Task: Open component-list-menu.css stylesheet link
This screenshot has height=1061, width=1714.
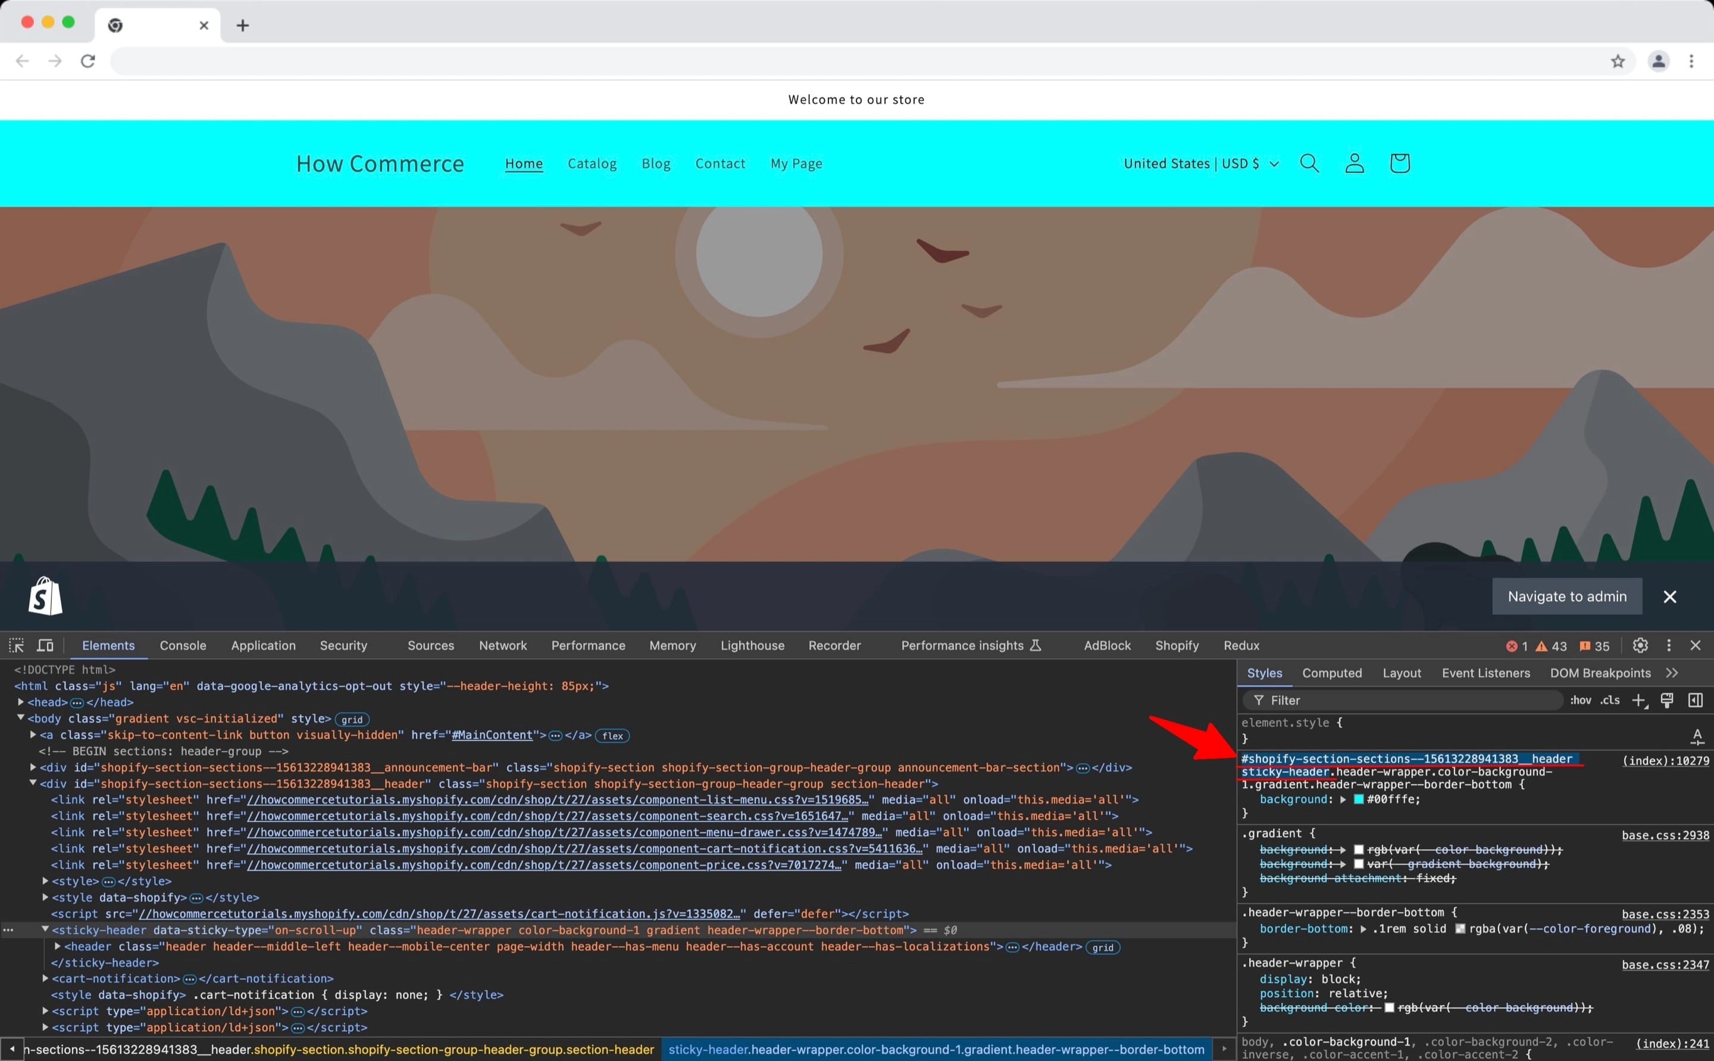Action: (558, 800)
